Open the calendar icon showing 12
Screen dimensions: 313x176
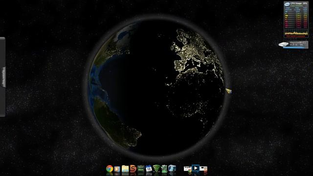(x=149, y=169)
